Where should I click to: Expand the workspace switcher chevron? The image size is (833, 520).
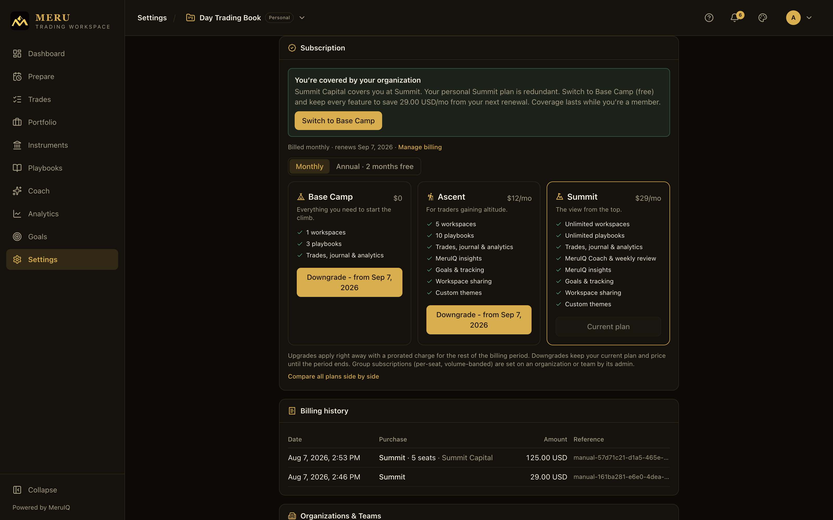[302, 17]
